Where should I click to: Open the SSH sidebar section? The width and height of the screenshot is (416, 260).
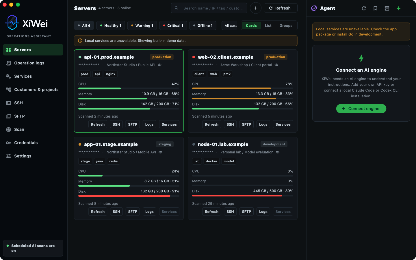[33, 103]
